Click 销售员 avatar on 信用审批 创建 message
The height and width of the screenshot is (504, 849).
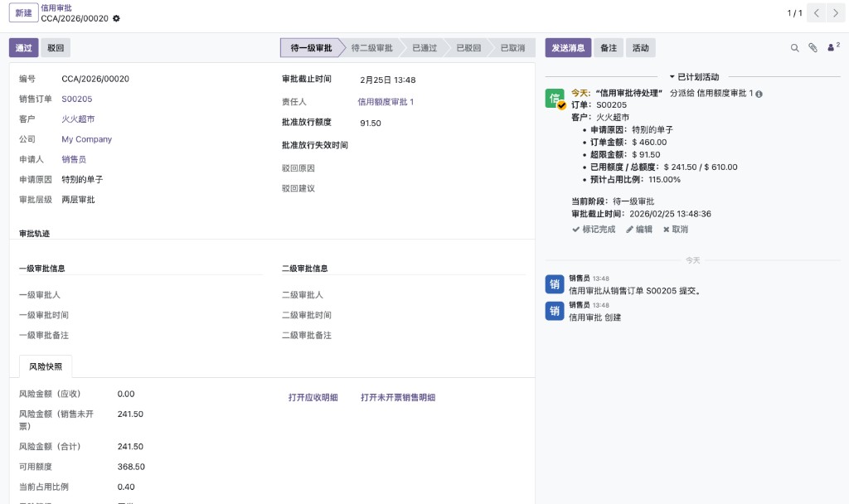pos(555,311)
